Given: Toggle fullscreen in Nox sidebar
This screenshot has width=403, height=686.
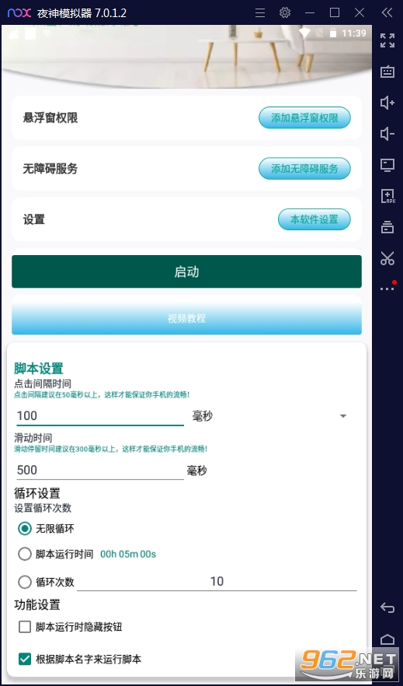Looking at the screenshot, I should pos(387,40).
